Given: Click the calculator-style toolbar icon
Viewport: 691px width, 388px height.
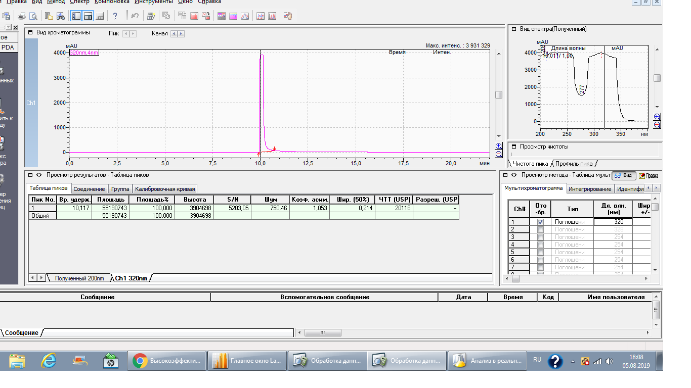Looking at the screenshot, I should [x=88, y=16].
